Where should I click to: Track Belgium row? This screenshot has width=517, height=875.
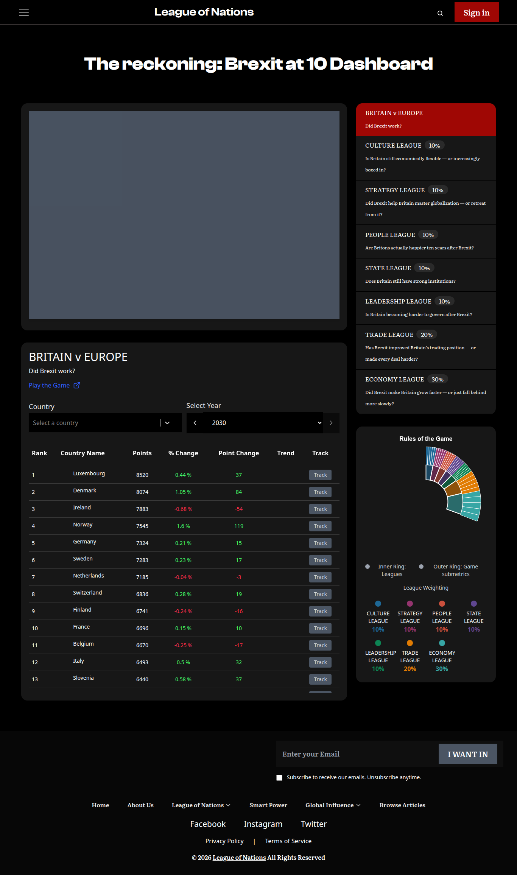tap(320, 645)
